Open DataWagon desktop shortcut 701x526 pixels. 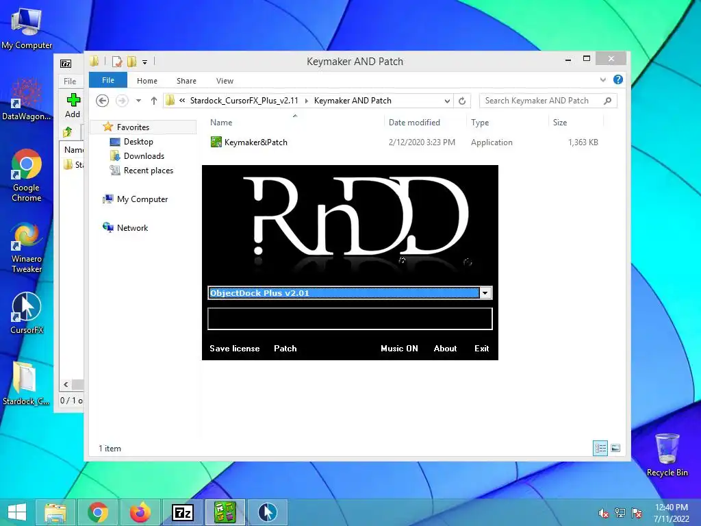click(x=27, y=100)
